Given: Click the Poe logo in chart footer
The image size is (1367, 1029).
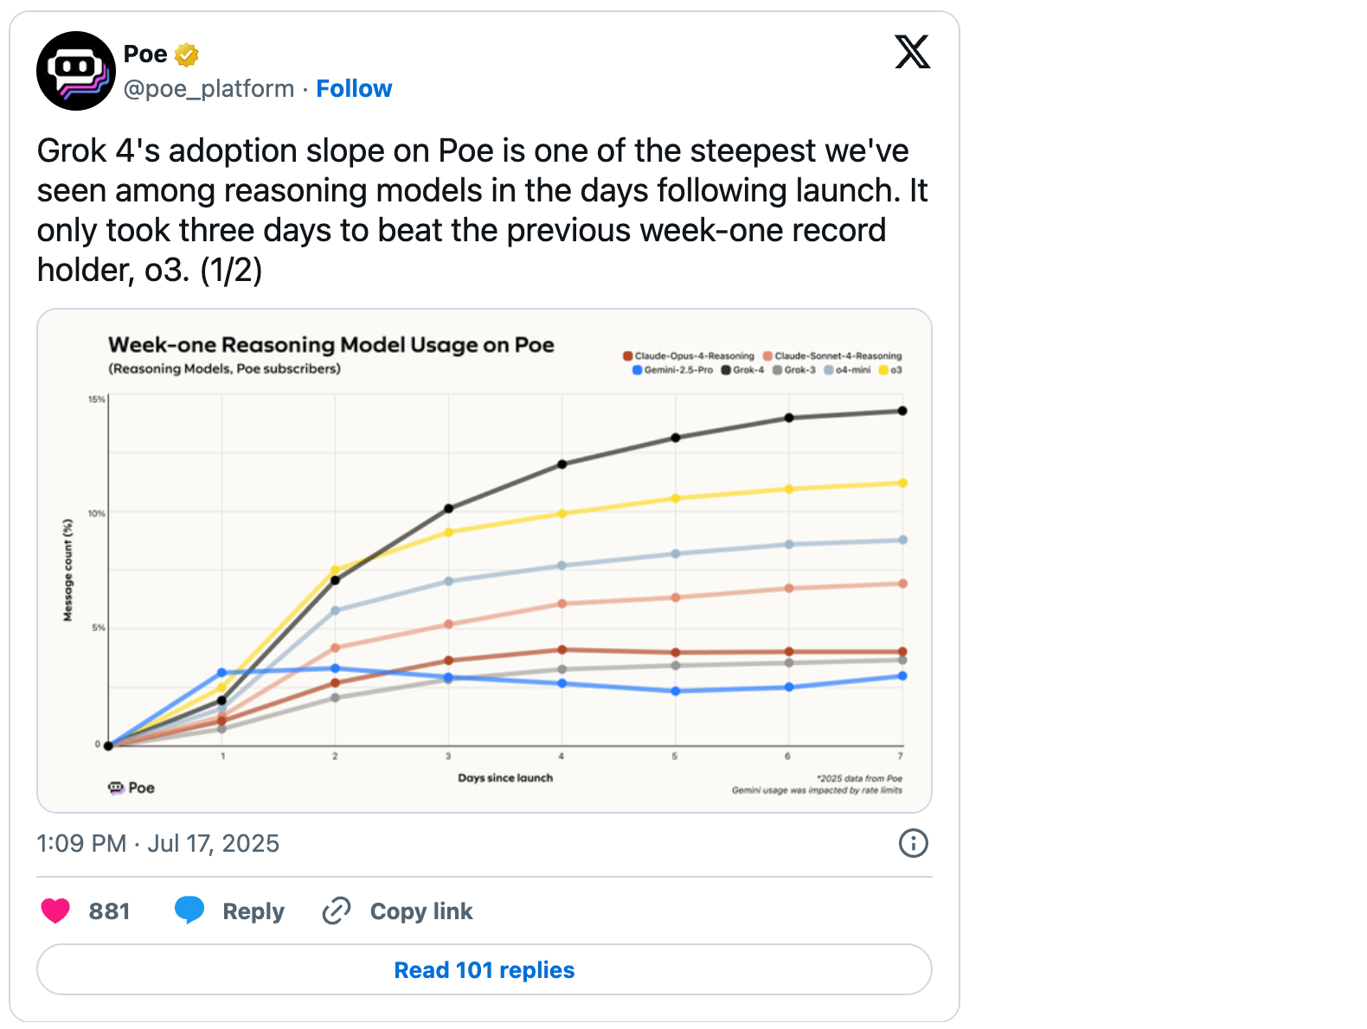Looking at the screenshot, I should tap(132, 788).
